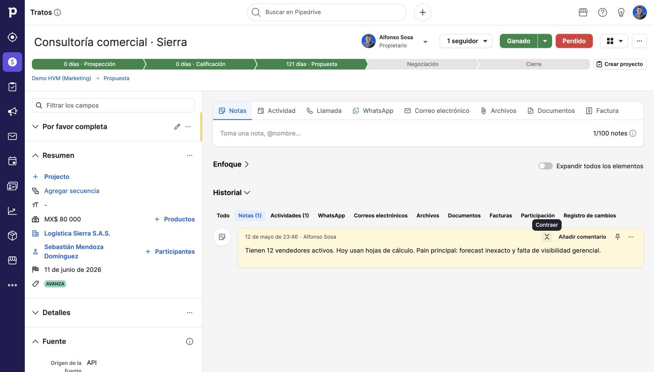This screenshot has height=372, width=654.
Task: Select Prospección pipeline stage
Action: point(89,64)
